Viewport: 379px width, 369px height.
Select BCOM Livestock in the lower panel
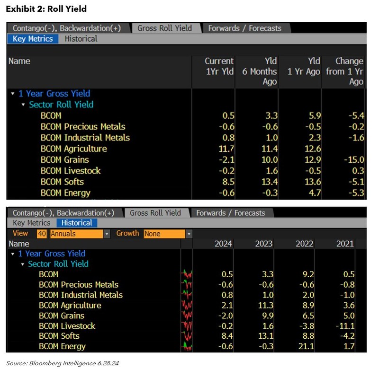[x=67, y=326]
